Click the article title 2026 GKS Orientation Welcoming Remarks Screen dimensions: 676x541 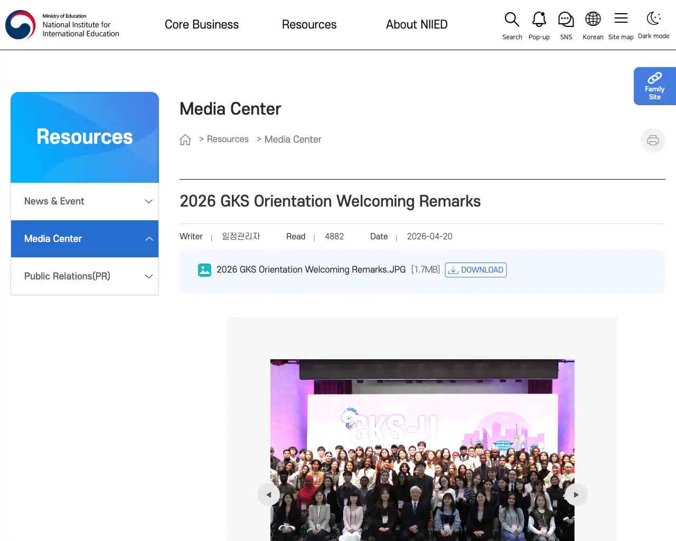click(330, 201)
